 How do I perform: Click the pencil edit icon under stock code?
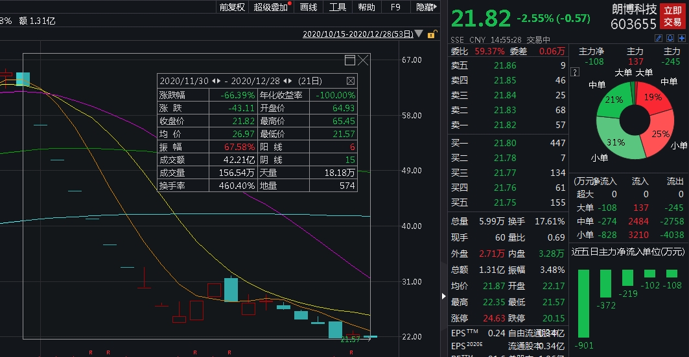point(659,39)
